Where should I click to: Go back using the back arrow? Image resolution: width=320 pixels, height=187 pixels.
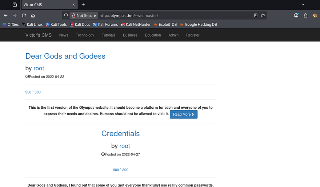click(x=5, y=16)
